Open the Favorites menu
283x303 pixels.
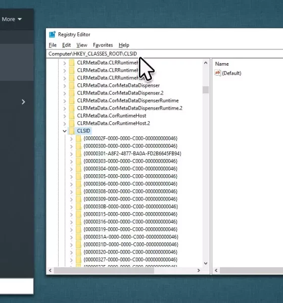click(x=103, y=45)
